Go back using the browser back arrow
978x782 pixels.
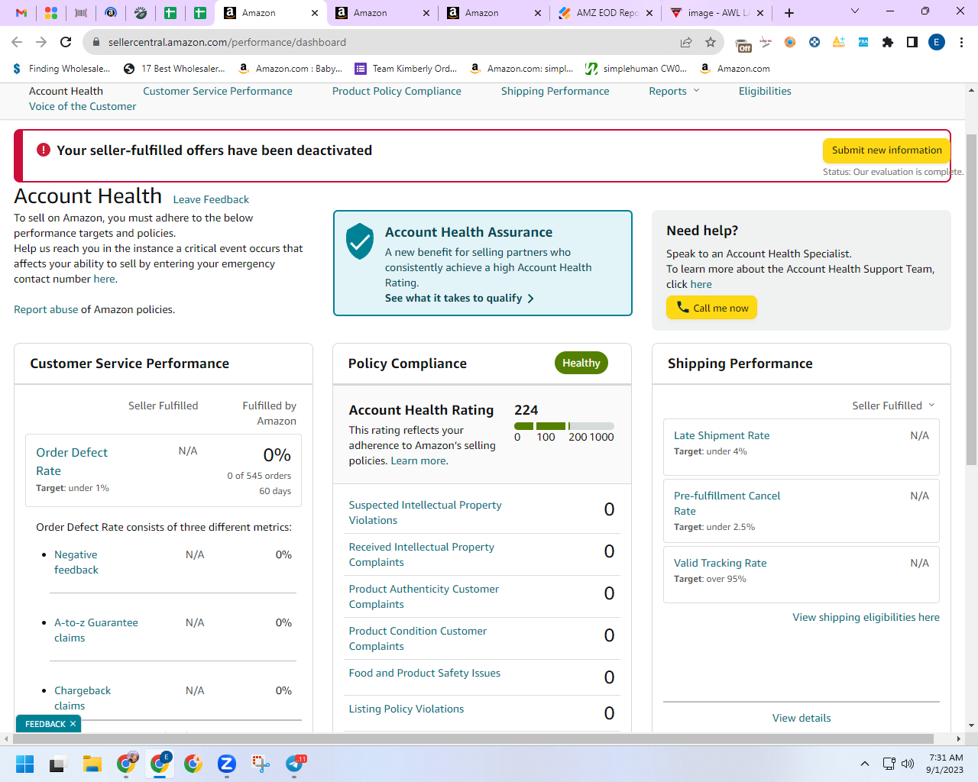(17, 42)
